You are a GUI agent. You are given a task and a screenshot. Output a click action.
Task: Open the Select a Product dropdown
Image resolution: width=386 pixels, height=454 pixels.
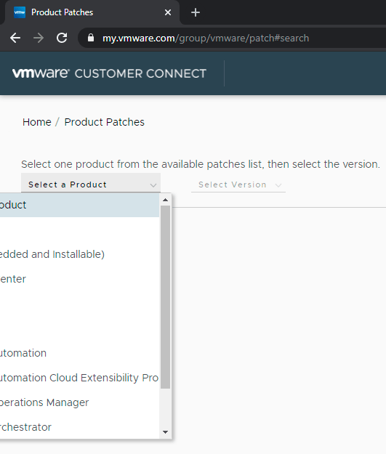[91, 183]
